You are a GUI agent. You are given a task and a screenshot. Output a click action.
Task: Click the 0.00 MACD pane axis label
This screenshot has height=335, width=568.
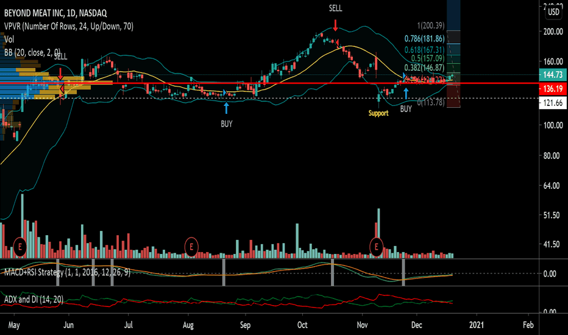click(550, 274)
